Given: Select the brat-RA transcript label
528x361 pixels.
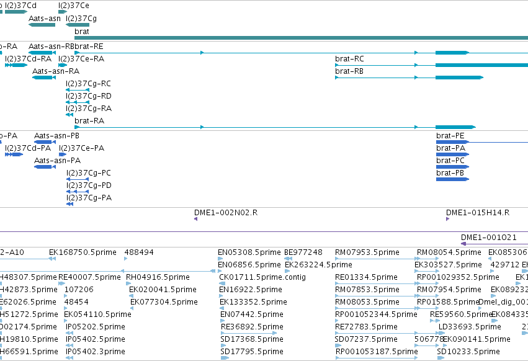Looking at the screenshot, I should [x=89, y=121].
